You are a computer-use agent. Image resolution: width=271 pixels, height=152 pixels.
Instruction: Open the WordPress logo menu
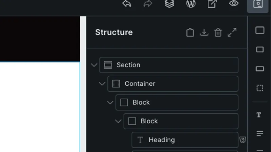coord(191,3)
